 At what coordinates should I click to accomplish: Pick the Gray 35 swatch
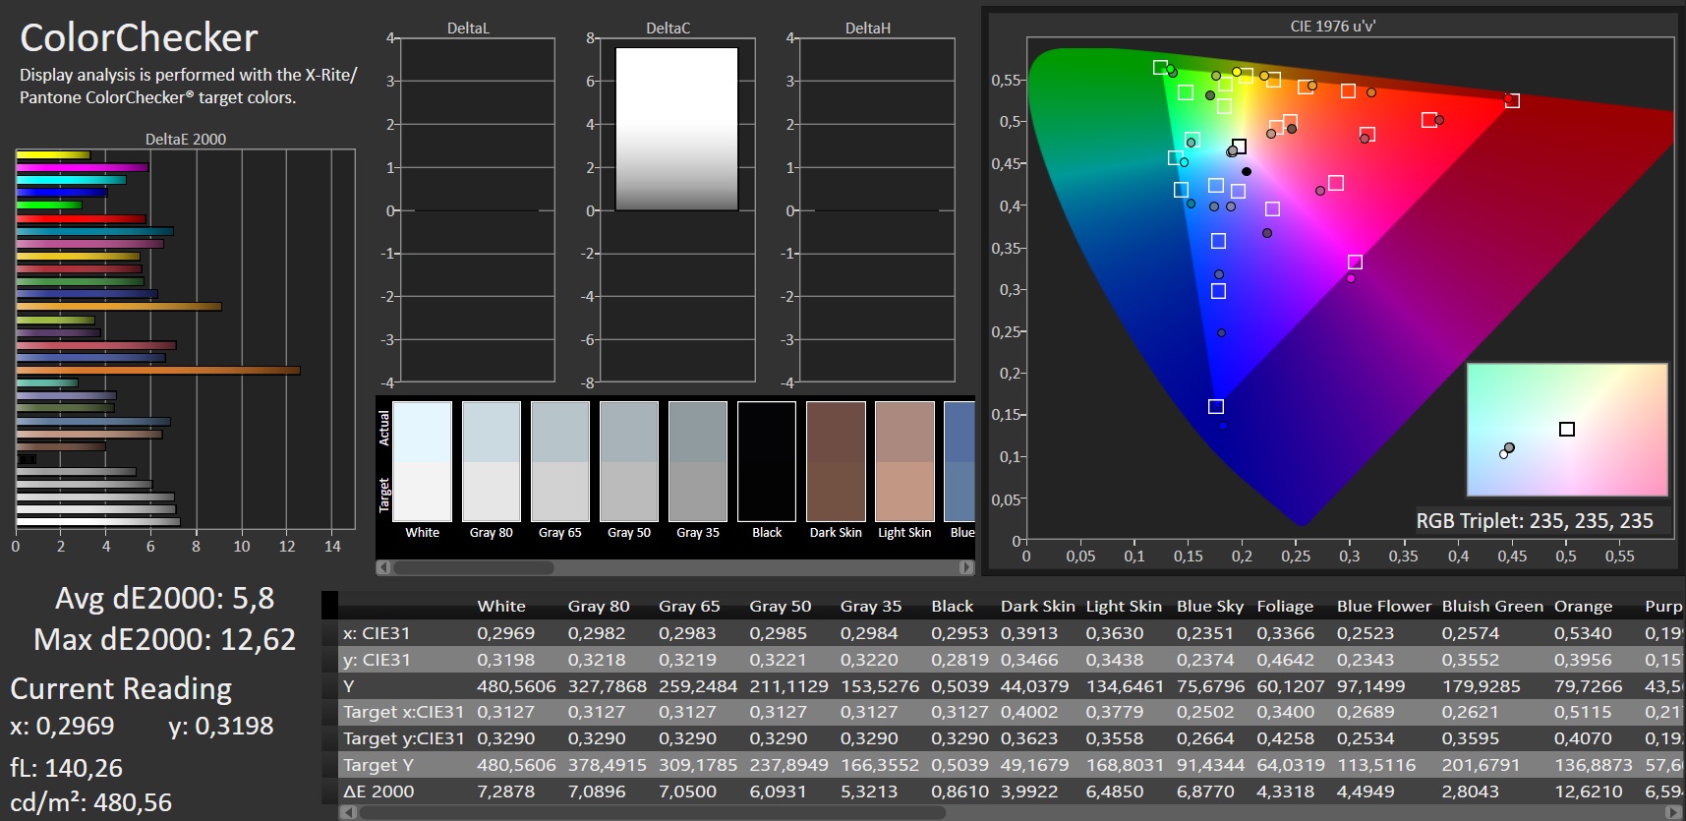(x=697, y=461)
